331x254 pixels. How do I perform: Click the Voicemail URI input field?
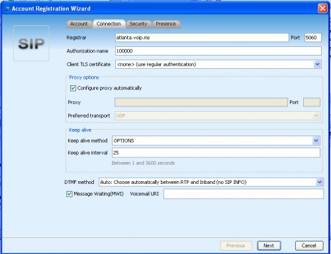coord(244,194)
